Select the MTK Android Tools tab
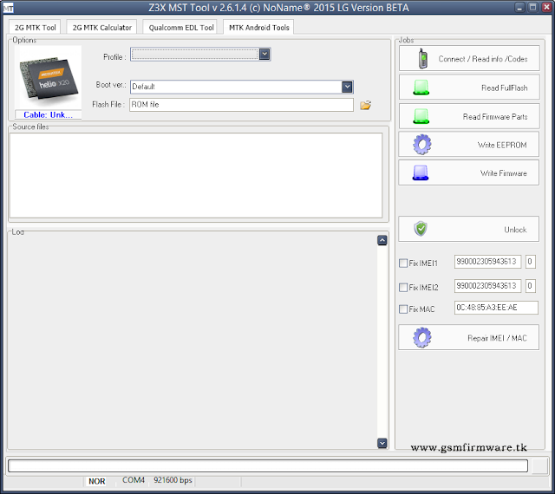 [x=258, y=27]
